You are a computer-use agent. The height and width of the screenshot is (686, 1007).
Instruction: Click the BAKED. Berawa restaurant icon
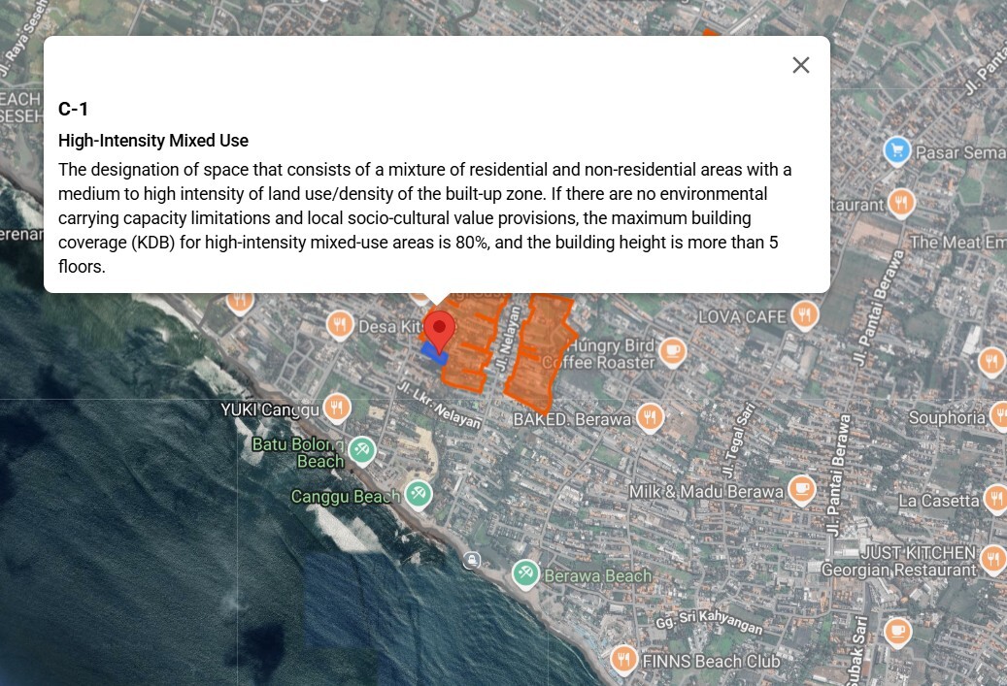coord(650,418)
